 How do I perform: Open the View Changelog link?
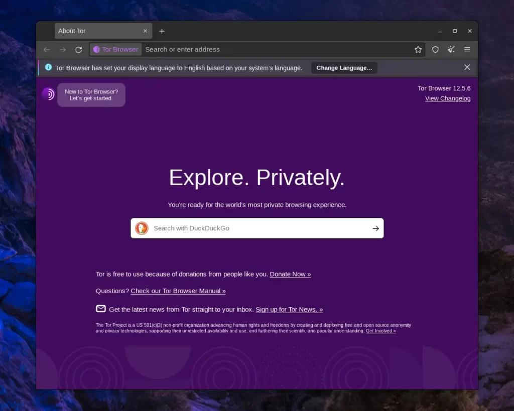point(448,99)
